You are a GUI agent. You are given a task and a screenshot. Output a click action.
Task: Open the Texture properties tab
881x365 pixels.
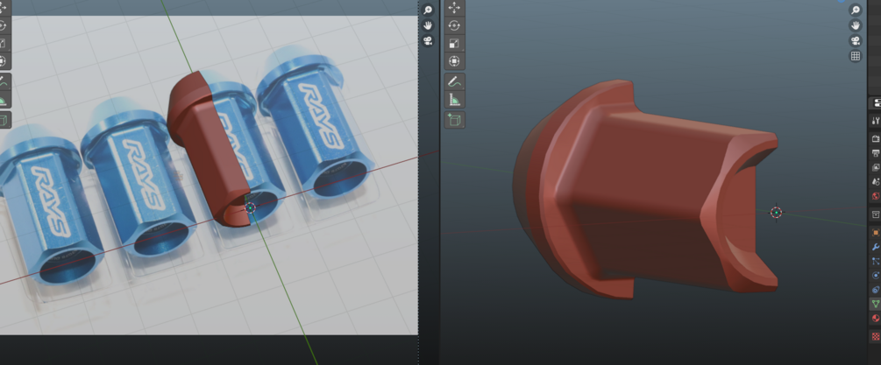point(876,336)
